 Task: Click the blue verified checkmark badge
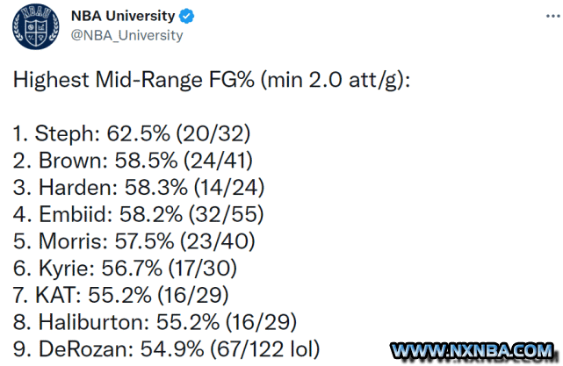[x=186, y=17]
